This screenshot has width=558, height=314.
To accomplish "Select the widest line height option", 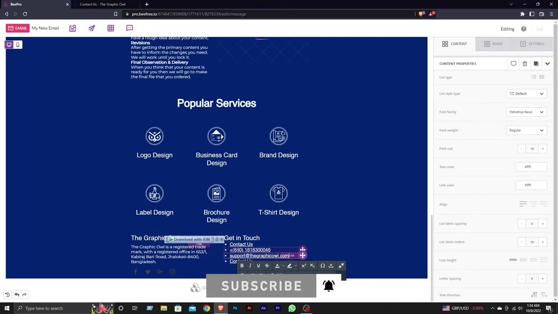I will coord(544,260).
